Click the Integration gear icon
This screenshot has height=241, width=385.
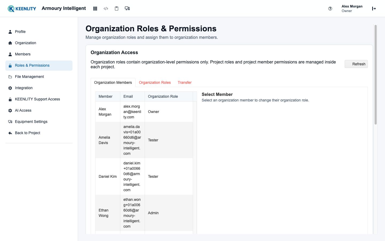(x=10, y=88)
